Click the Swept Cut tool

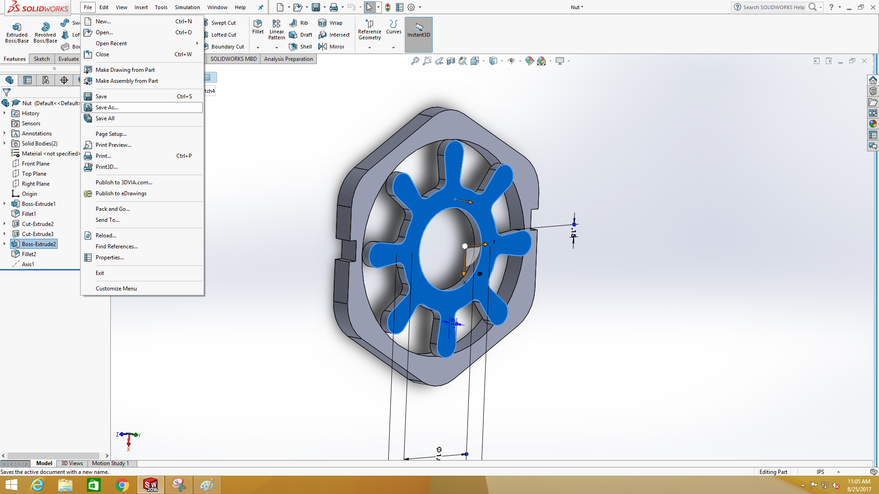[220, 23]
